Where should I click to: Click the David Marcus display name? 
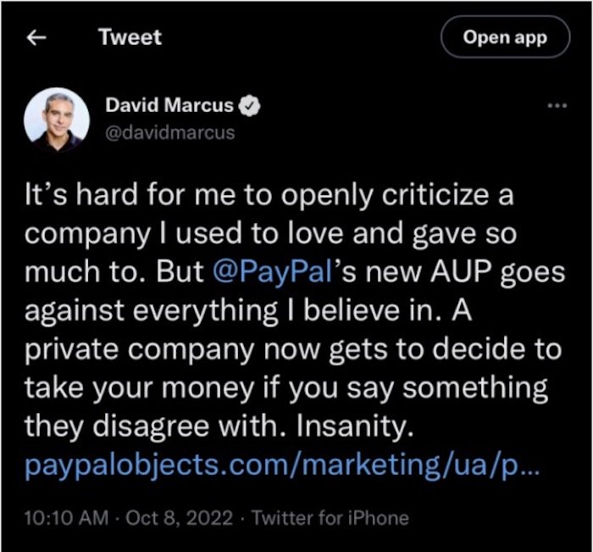coord(170,106)
